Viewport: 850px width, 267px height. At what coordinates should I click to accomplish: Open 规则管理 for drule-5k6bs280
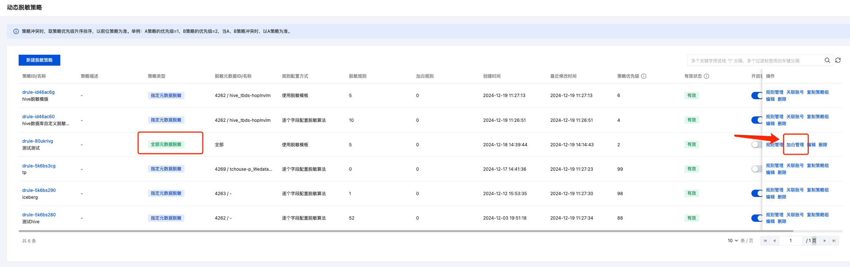[775, 215]
